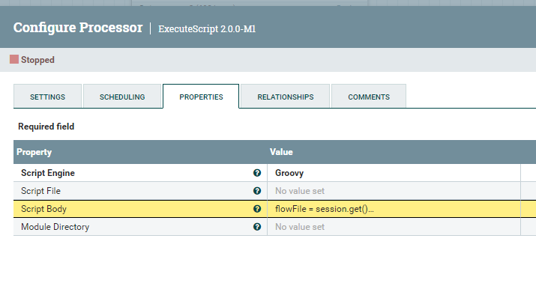
Task: Open help for Script File property
Action: [257, 191]
